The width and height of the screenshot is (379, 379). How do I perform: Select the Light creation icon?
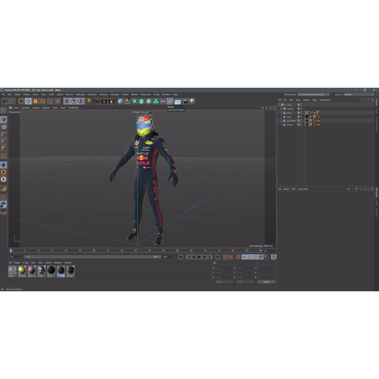pyautogui.click(x=191, y=101)
